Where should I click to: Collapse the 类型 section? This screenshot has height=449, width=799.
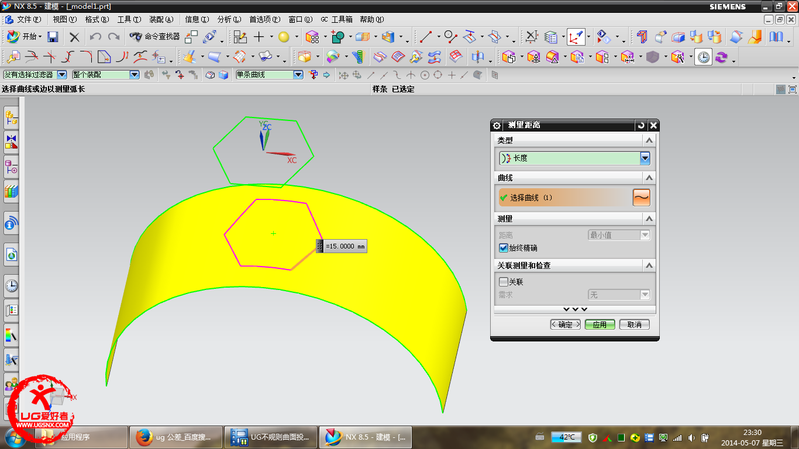[x=649, y=141]
